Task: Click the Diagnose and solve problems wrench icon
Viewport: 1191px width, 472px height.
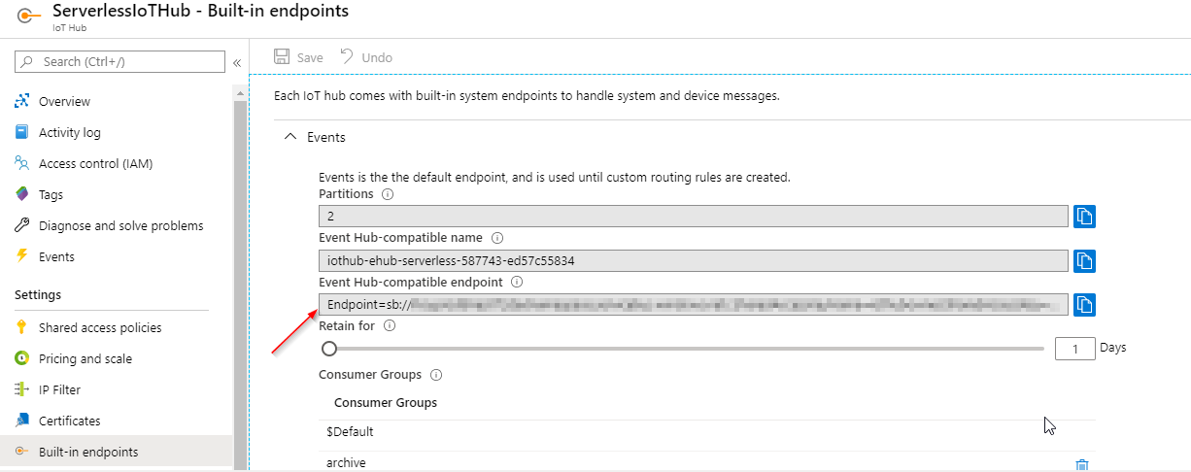Action: pyautogui.click(x=21, y=225)
